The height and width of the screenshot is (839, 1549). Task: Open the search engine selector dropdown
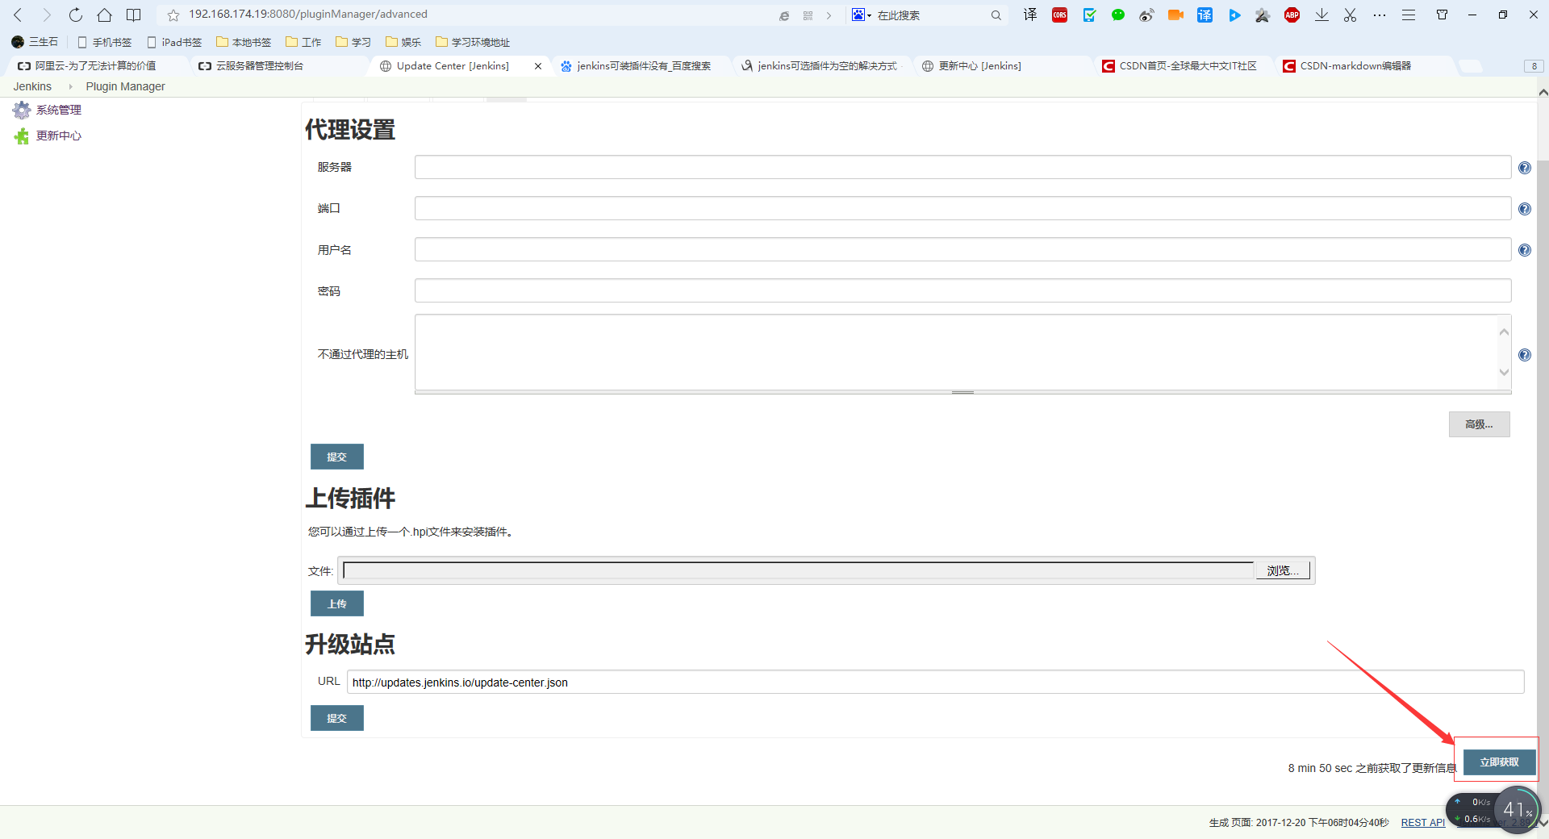(862, 15)
